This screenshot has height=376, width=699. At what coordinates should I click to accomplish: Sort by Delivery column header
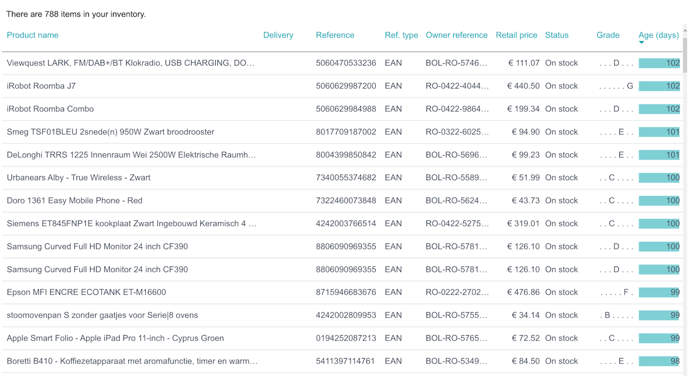pyautogui.click(x=278, y=35)
